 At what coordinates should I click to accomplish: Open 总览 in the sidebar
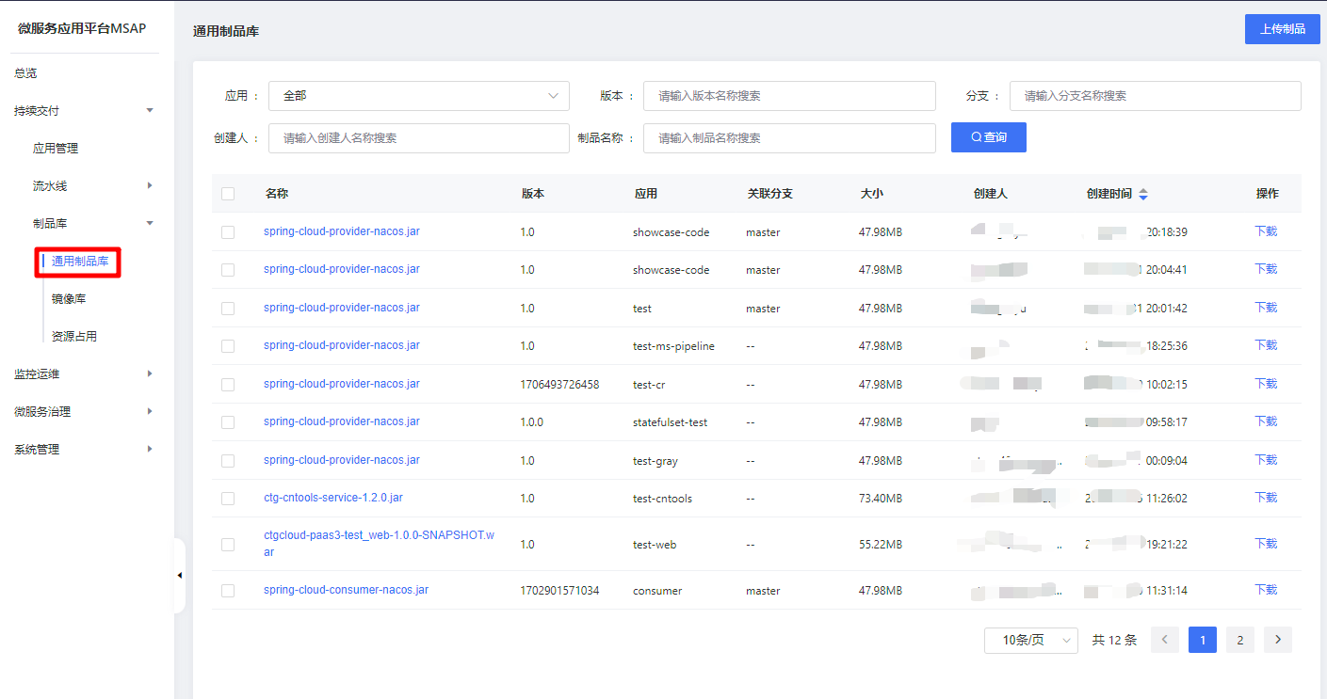[x=25, y=73]
